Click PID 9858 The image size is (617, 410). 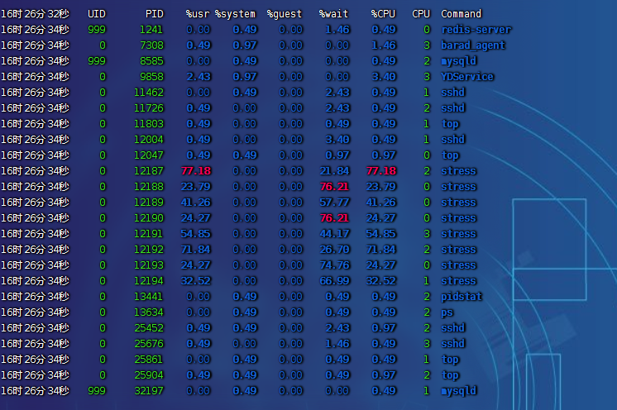151,77
